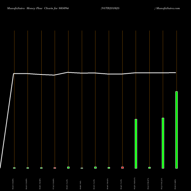Screen dimensions: 191x191
Task: Click the larger red money flow bar
Action: [x=123, y=168]
